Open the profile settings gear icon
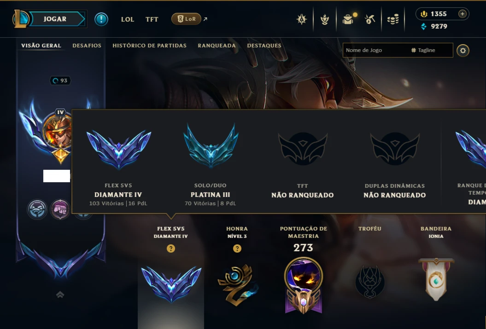The width and height of the screenshot is (486, 329). (x=463, y=51)
